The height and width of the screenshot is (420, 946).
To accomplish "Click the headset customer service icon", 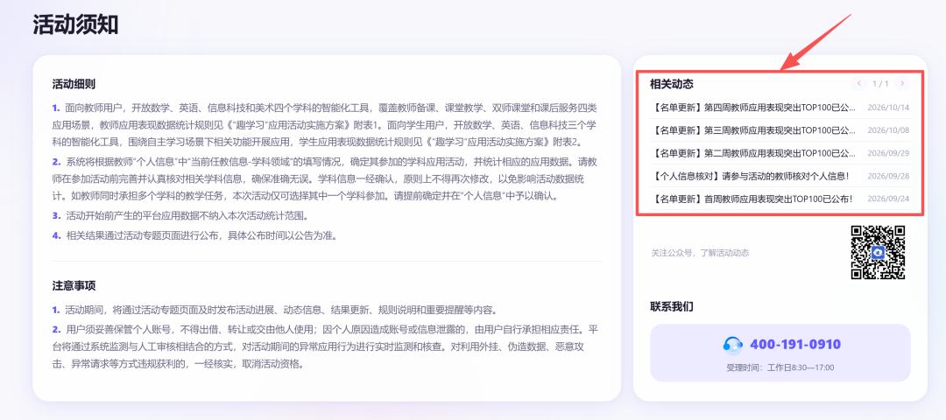I will coord(732,345).
